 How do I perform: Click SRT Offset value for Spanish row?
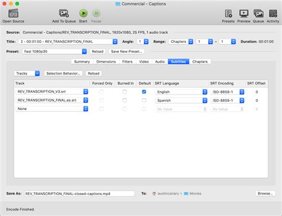coord(256,101)
